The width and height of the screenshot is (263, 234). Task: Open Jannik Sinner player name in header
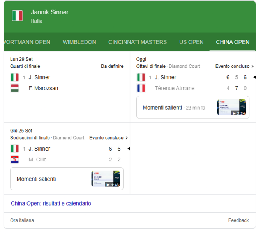click(x=49, y=12)
